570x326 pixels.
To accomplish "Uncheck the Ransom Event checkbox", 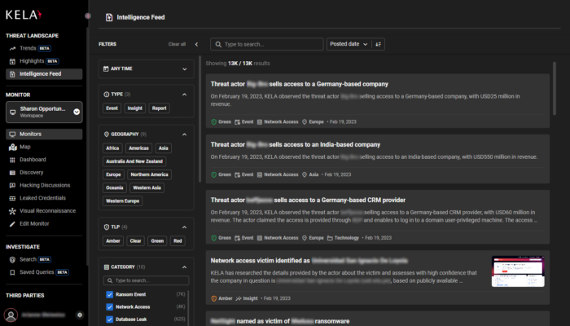I will pyautogui.click(x=109, y=294).
